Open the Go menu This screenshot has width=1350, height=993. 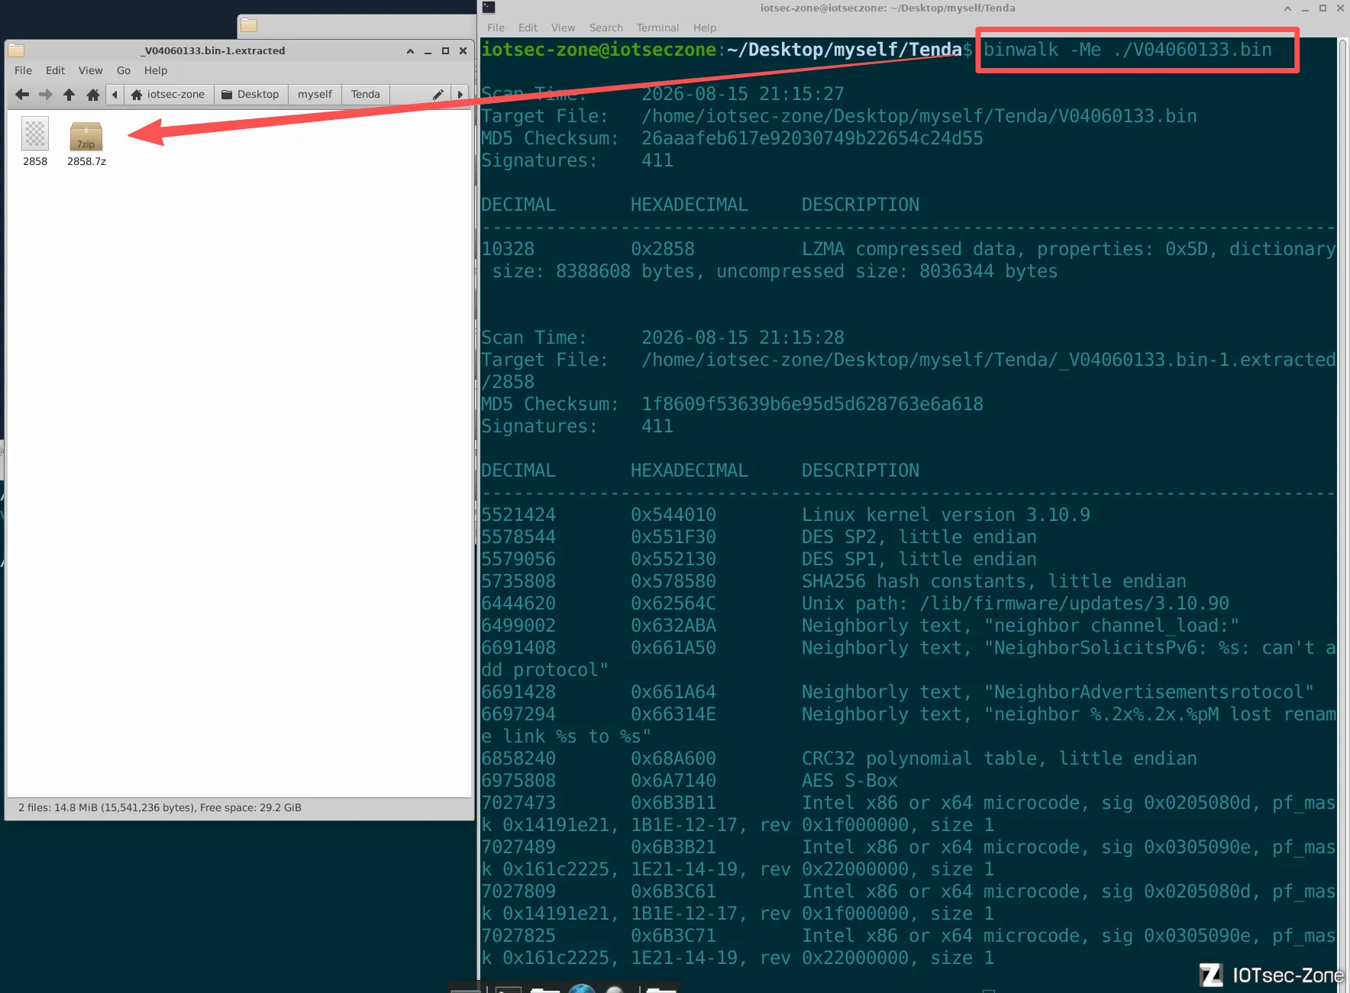click(124, 70)
